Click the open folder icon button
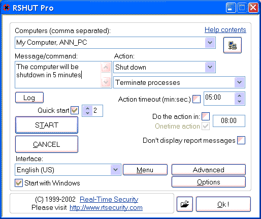The height and width of the screenshot is (219, 261). tap(185, 204)
